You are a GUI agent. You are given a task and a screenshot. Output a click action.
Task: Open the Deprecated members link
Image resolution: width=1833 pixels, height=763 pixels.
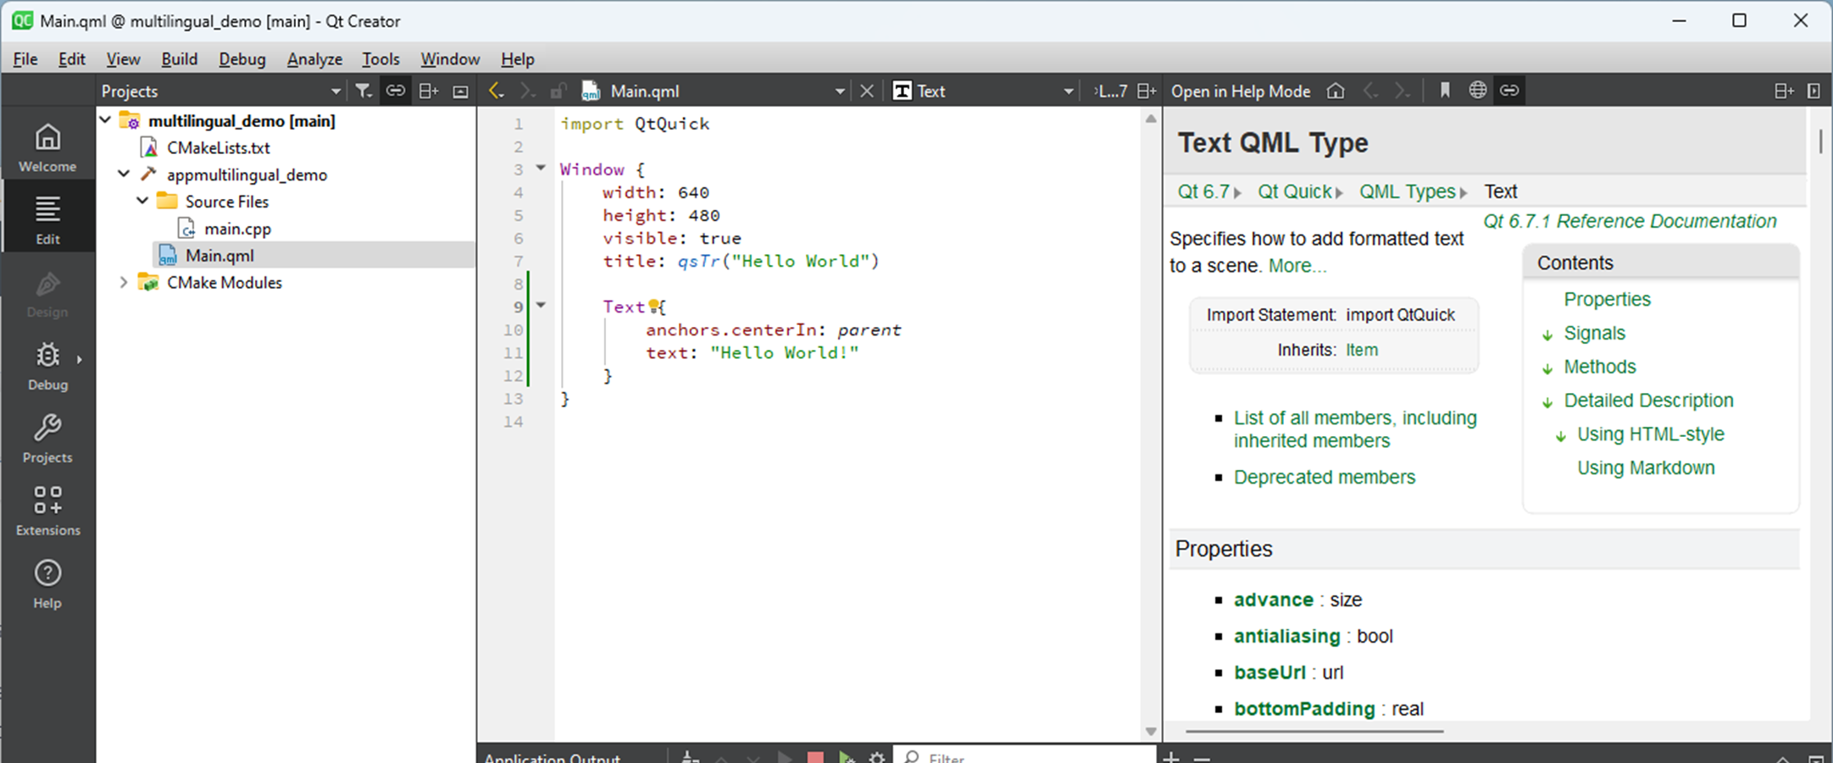tap(1324, 477)
